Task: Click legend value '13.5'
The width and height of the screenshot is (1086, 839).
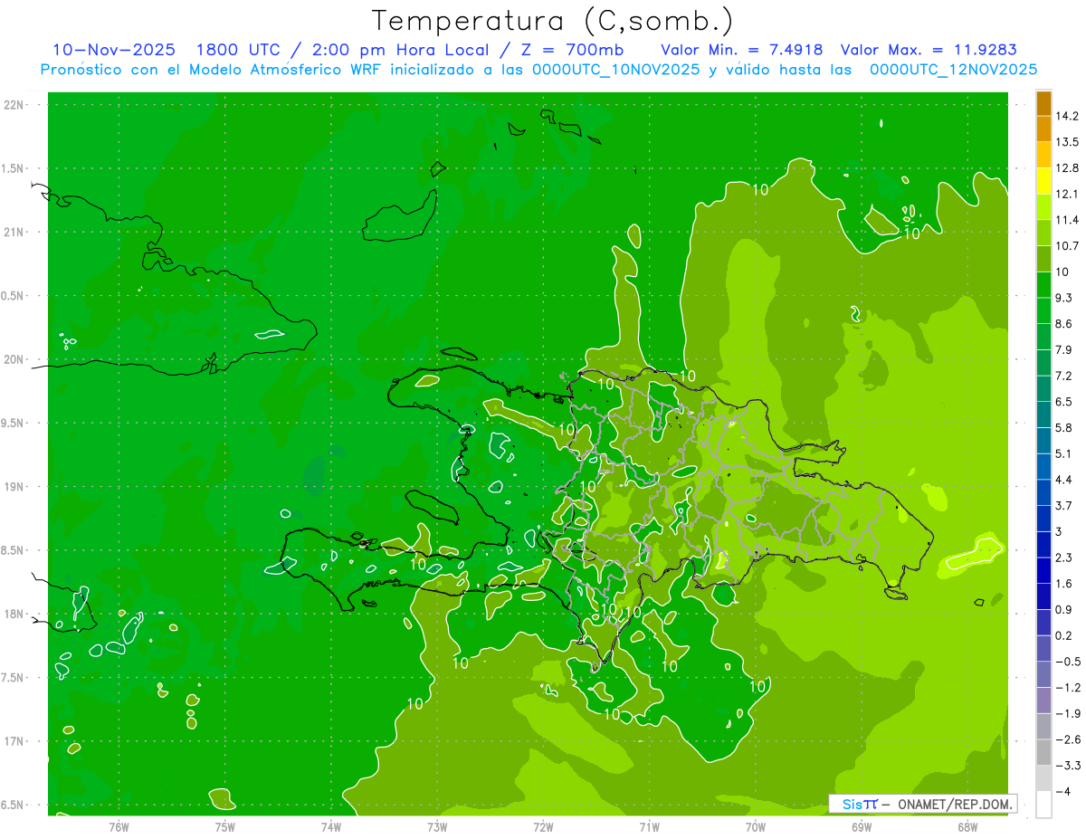Action: 1067,142
